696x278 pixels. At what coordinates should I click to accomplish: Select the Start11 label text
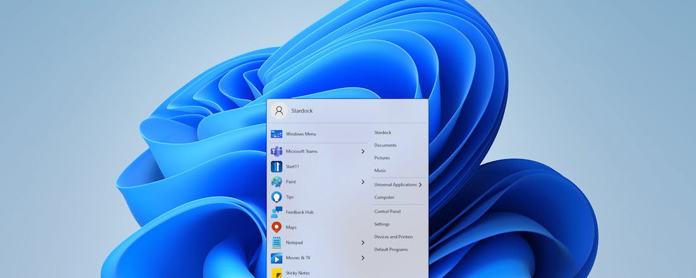tap(292, 167)
